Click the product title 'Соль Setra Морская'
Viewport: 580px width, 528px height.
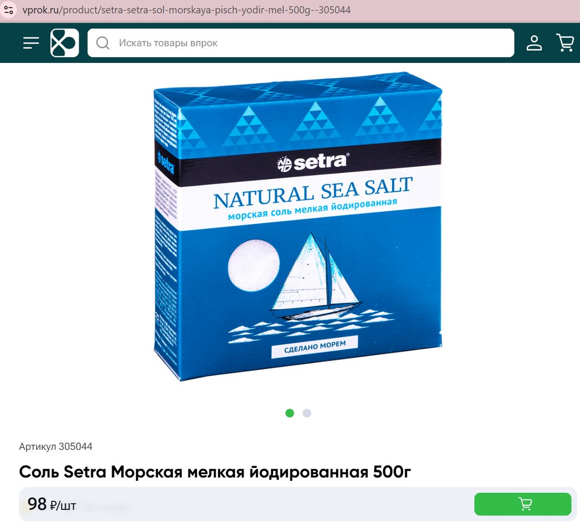215,472
